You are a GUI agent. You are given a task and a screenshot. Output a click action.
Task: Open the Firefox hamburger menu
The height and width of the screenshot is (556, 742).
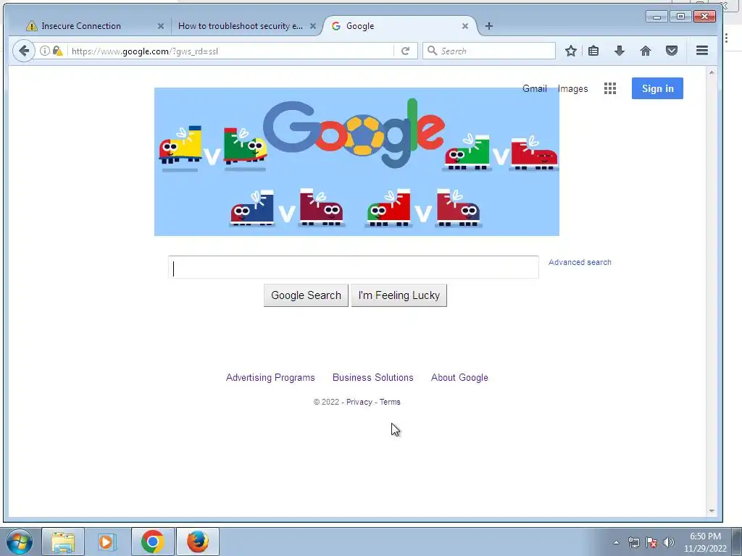coord(702,51)
